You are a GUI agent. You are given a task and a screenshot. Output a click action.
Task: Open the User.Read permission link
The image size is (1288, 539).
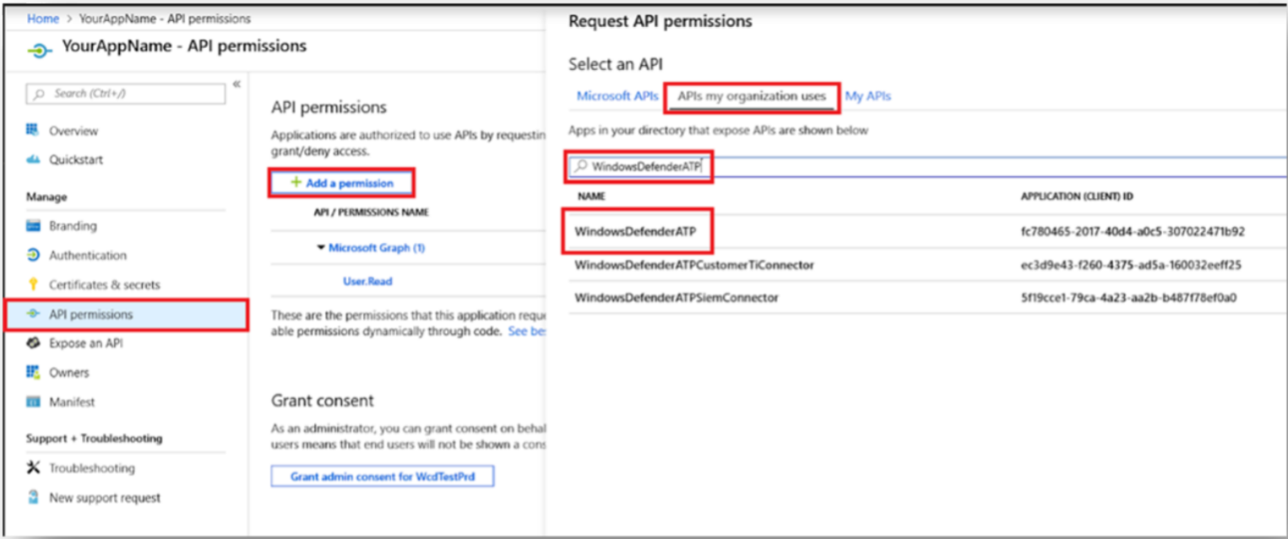(367, 282)
